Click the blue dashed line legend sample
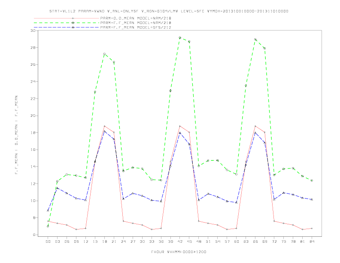 pyautogui.click(x=67, y=28)
